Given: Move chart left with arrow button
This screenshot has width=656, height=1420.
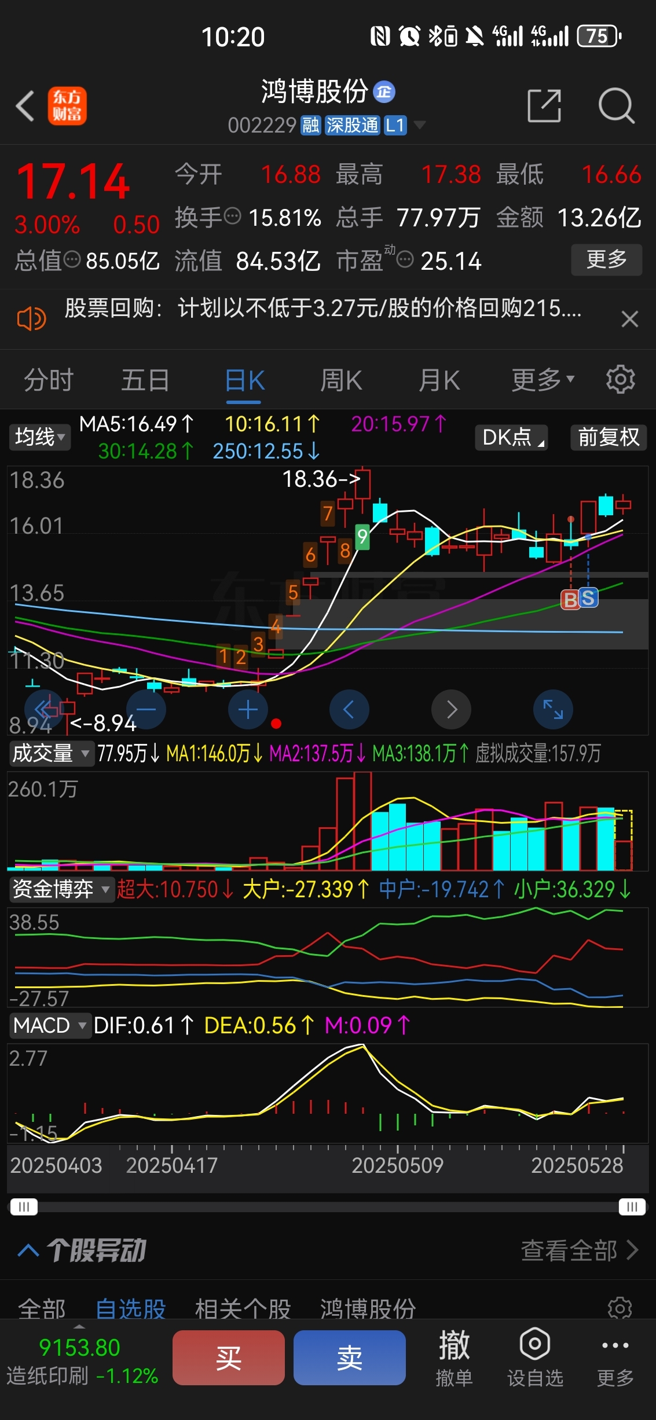Looking at the screenshot, I should (349, 709).
